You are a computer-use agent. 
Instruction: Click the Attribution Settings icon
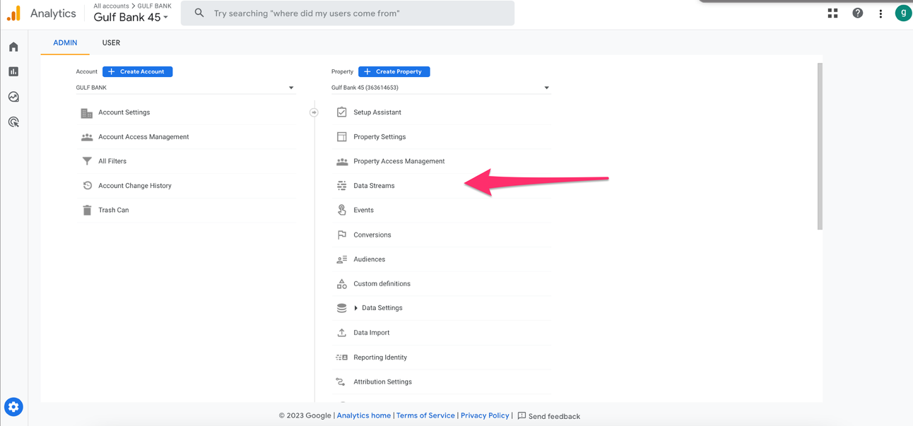(x=342, y=381)
